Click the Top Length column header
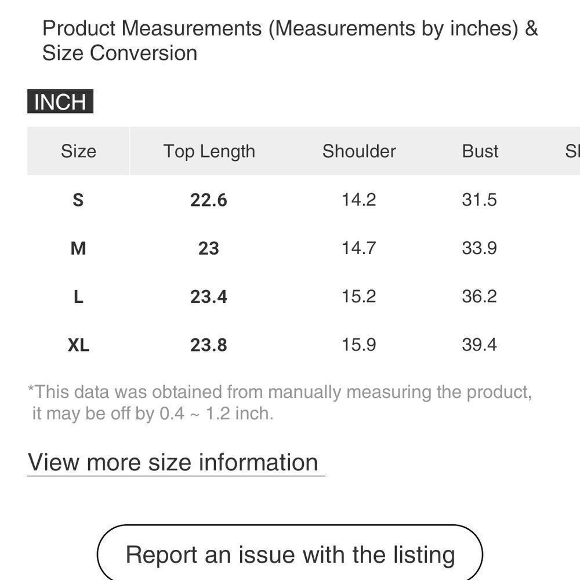 point(209,151)
